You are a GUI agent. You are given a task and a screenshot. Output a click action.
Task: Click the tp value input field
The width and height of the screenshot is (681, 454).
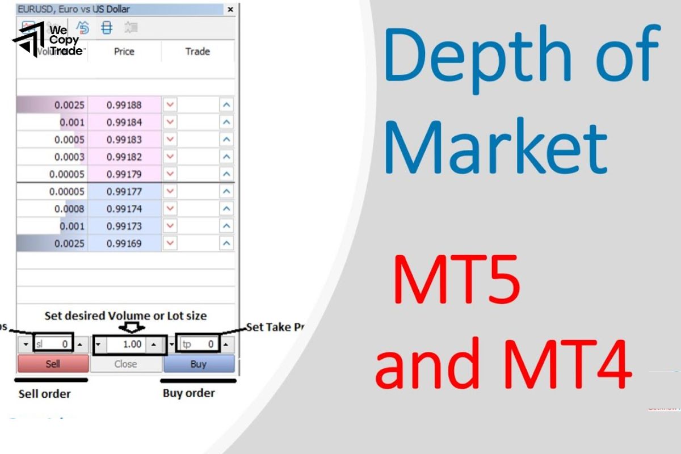(x=199, y=343)
